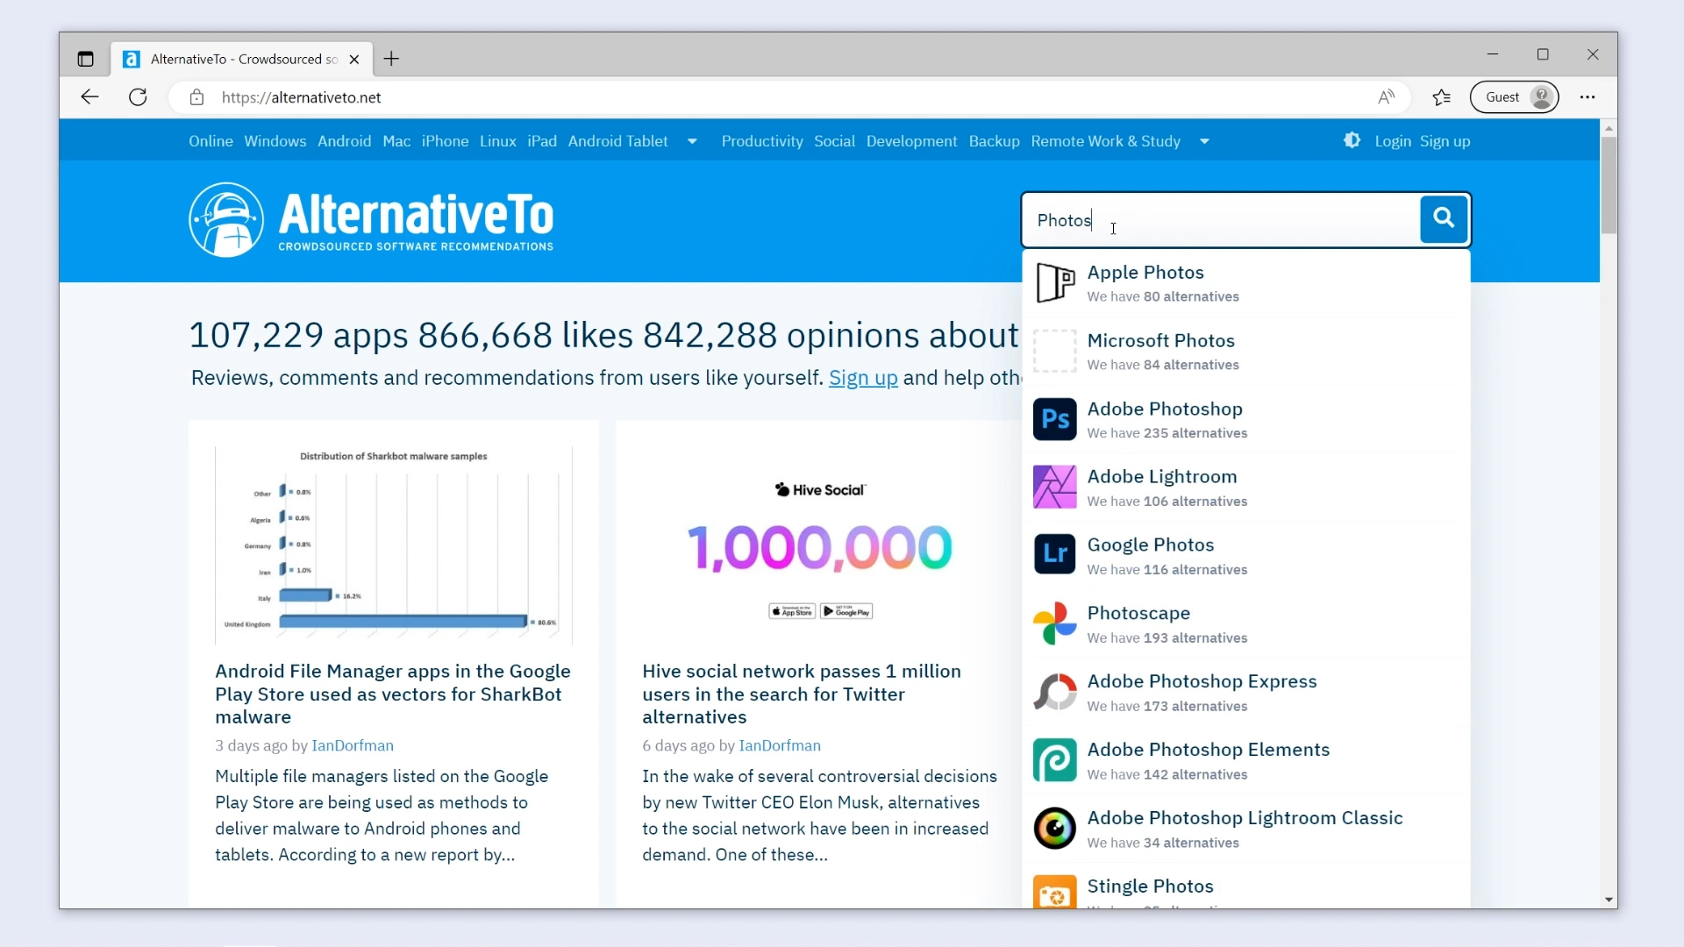
Task: Expand the platforms dropdown after Android Tablet
Action: tap(692, 141)
